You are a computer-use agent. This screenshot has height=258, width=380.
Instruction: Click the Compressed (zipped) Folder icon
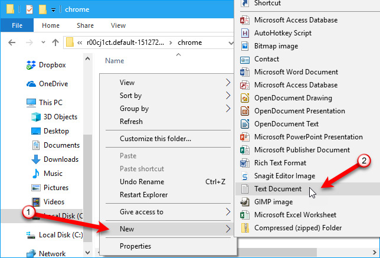(x=245, y=228)
